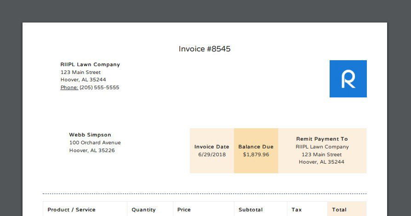The height and width of the screenshot is (216, 411).
Task: Click the Remit Payment To heading
Action: pos(322,139)
